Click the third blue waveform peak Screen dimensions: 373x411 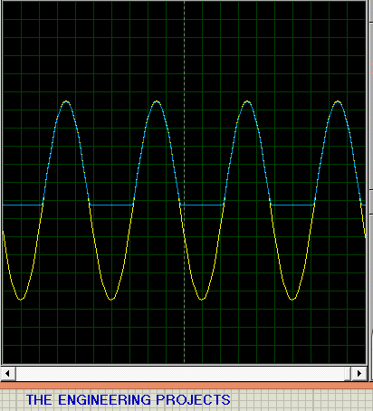pos(247,102)
